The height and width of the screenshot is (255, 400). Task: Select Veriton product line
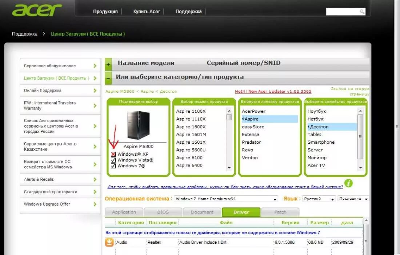(250, 158)
